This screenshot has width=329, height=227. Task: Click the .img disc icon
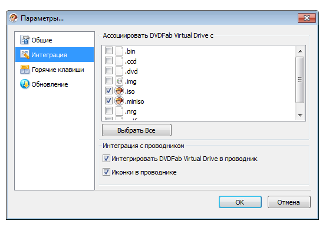tap(119, 81)
